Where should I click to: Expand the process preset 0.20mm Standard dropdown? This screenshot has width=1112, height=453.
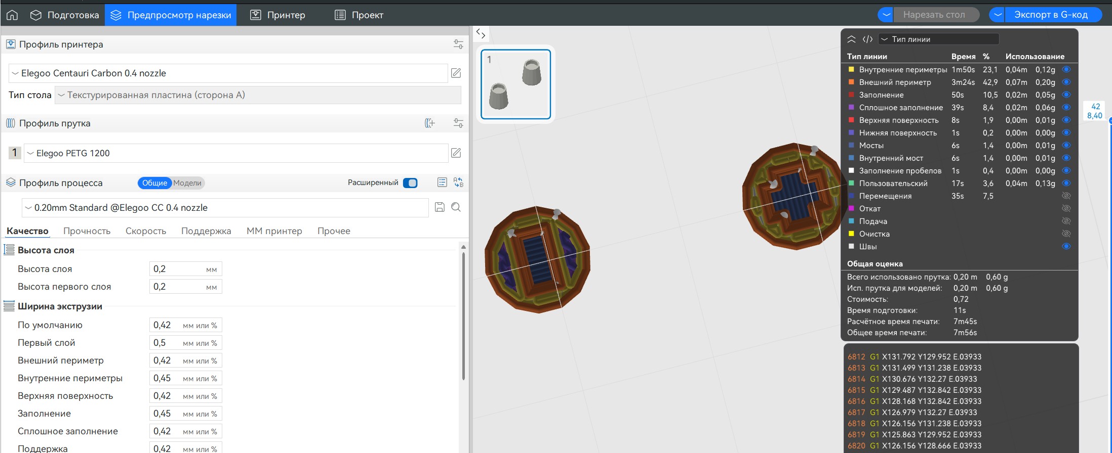click(225, 208)
